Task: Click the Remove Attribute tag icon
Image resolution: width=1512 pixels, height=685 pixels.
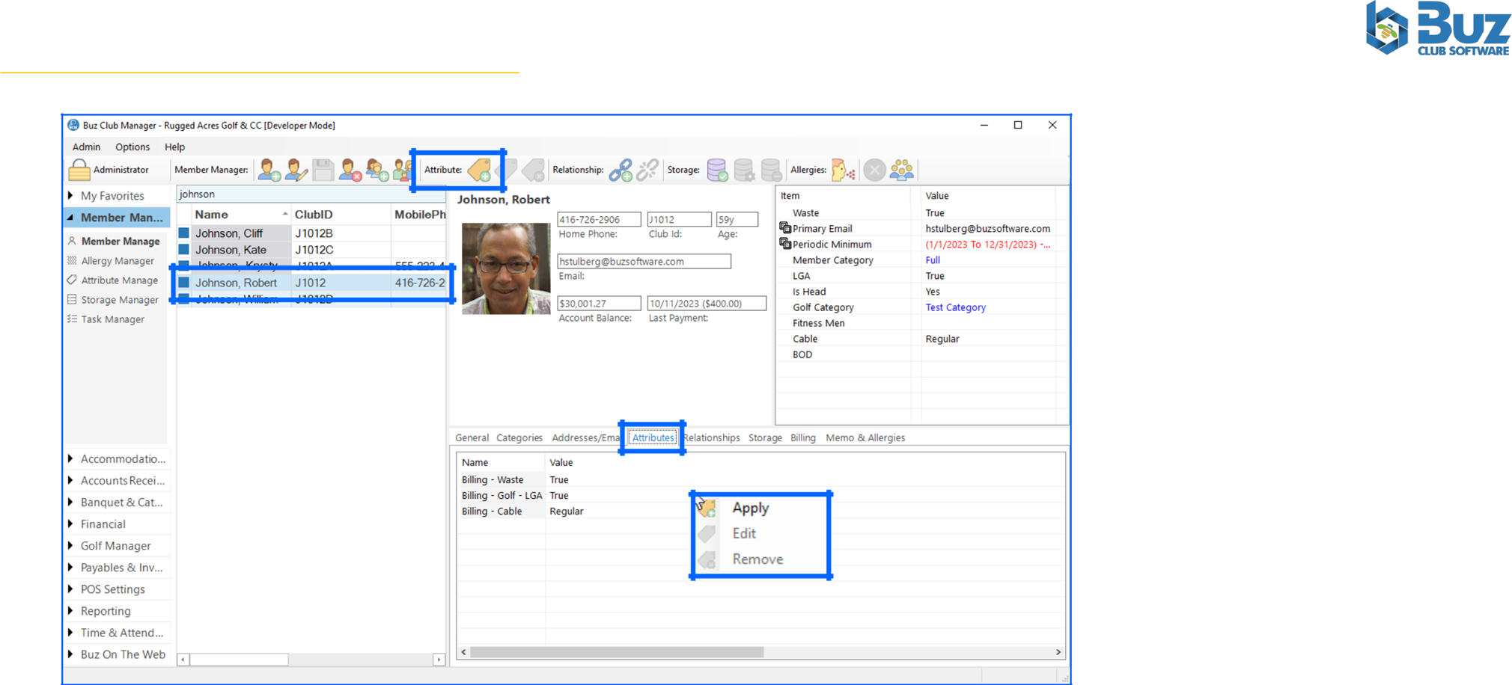Action: click(533, 170)
